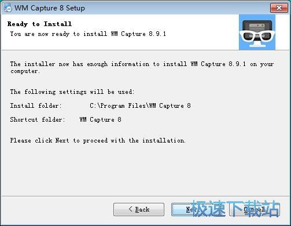
Task: Click the 'installer now has enough information' paragraph
Action: [x=142, y=67]
